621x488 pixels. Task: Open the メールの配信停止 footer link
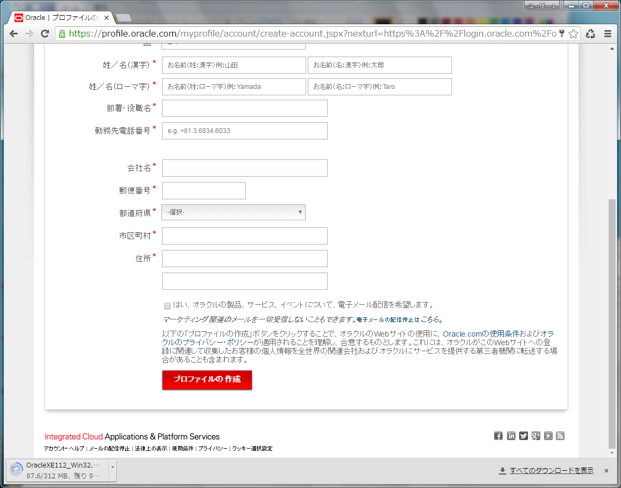(109, 448)
